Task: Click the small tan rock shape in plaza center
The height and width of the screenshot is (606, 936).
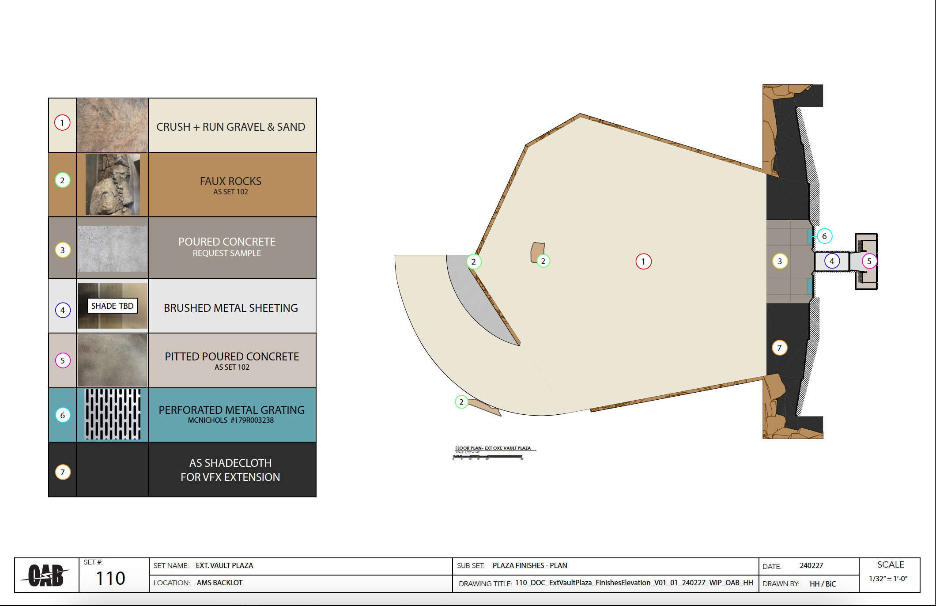Action: pos(537,253)
